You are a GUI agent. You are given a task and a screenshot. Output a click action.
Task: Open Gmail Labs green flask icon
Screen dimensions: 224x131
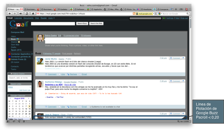coord(164,18)
